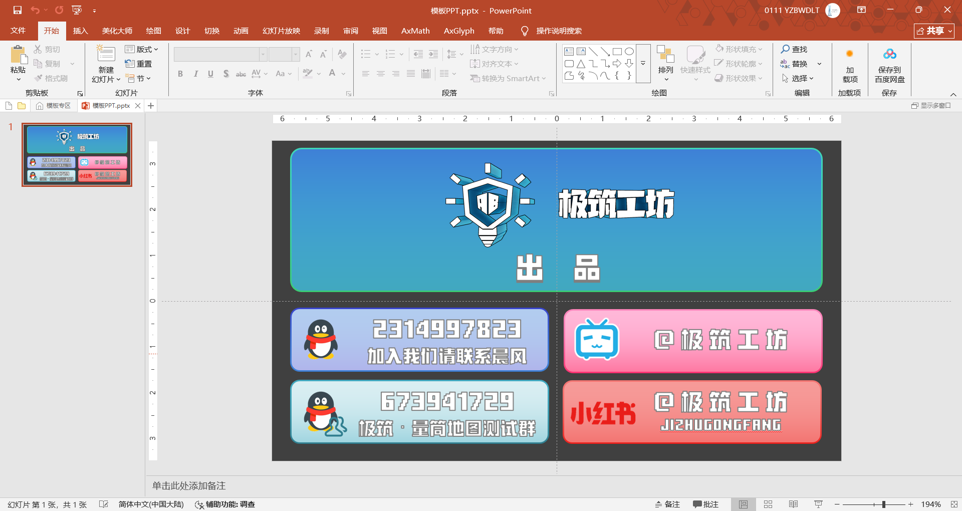Viewport: 962px width, 511px height.
Task: Switch to the Animations ribbon tab
Action: 241,31
